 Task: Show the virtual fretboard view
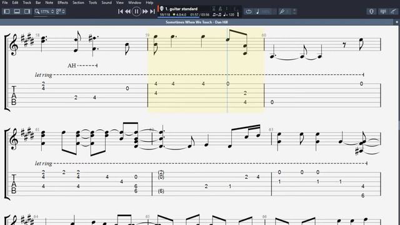tap(394, 11)
